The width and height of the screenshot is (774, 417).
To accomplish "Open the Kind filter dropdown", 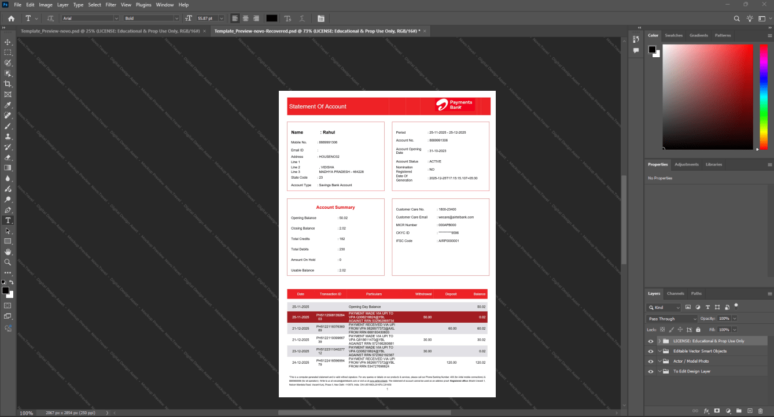I will (664, 307).
